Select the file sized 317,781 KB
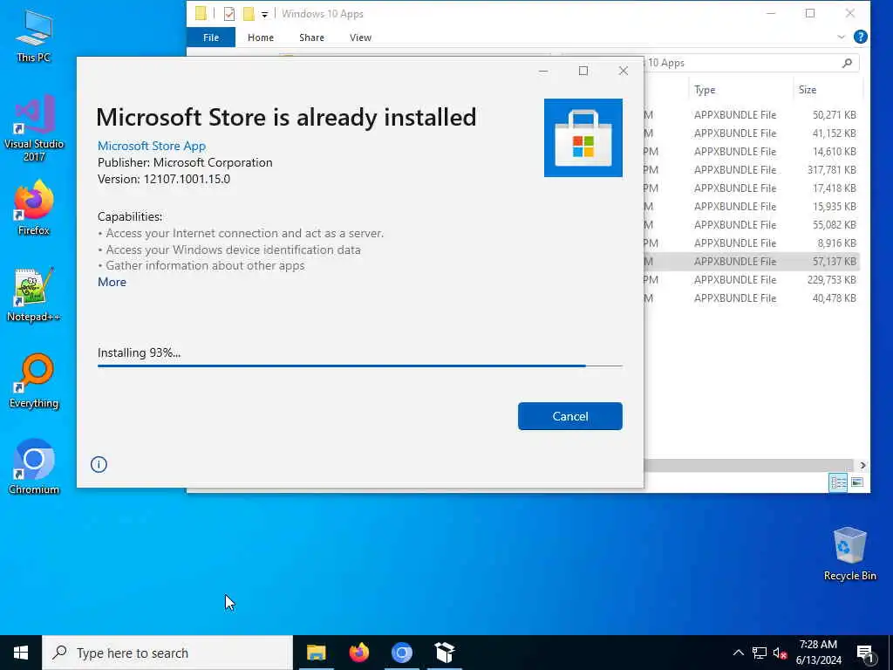 tap(752, 169)
